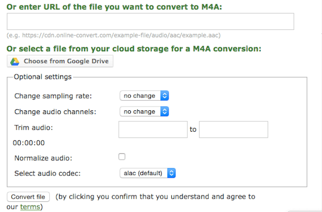Click the Trim audio start time field
The height and width of the screenshot is (212, 322).
pos(153,130)
